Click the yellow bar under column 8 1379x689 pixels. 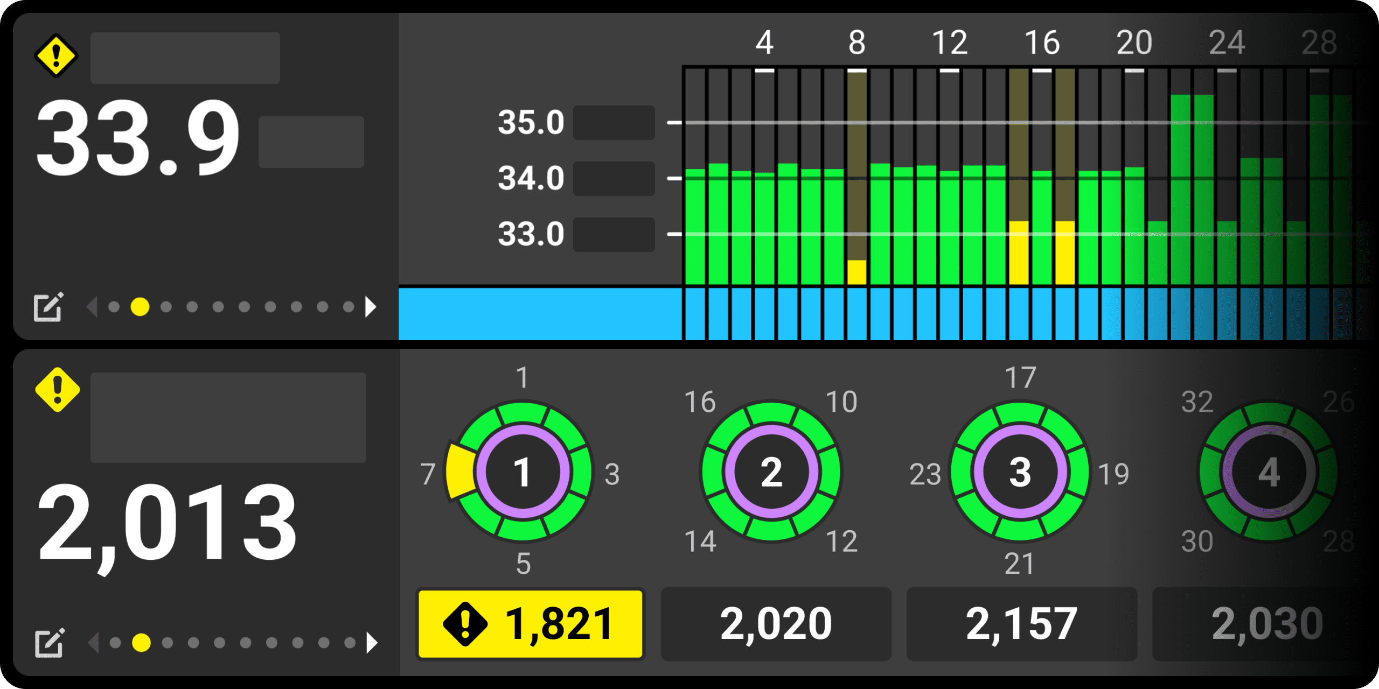[x=856, y=272]
